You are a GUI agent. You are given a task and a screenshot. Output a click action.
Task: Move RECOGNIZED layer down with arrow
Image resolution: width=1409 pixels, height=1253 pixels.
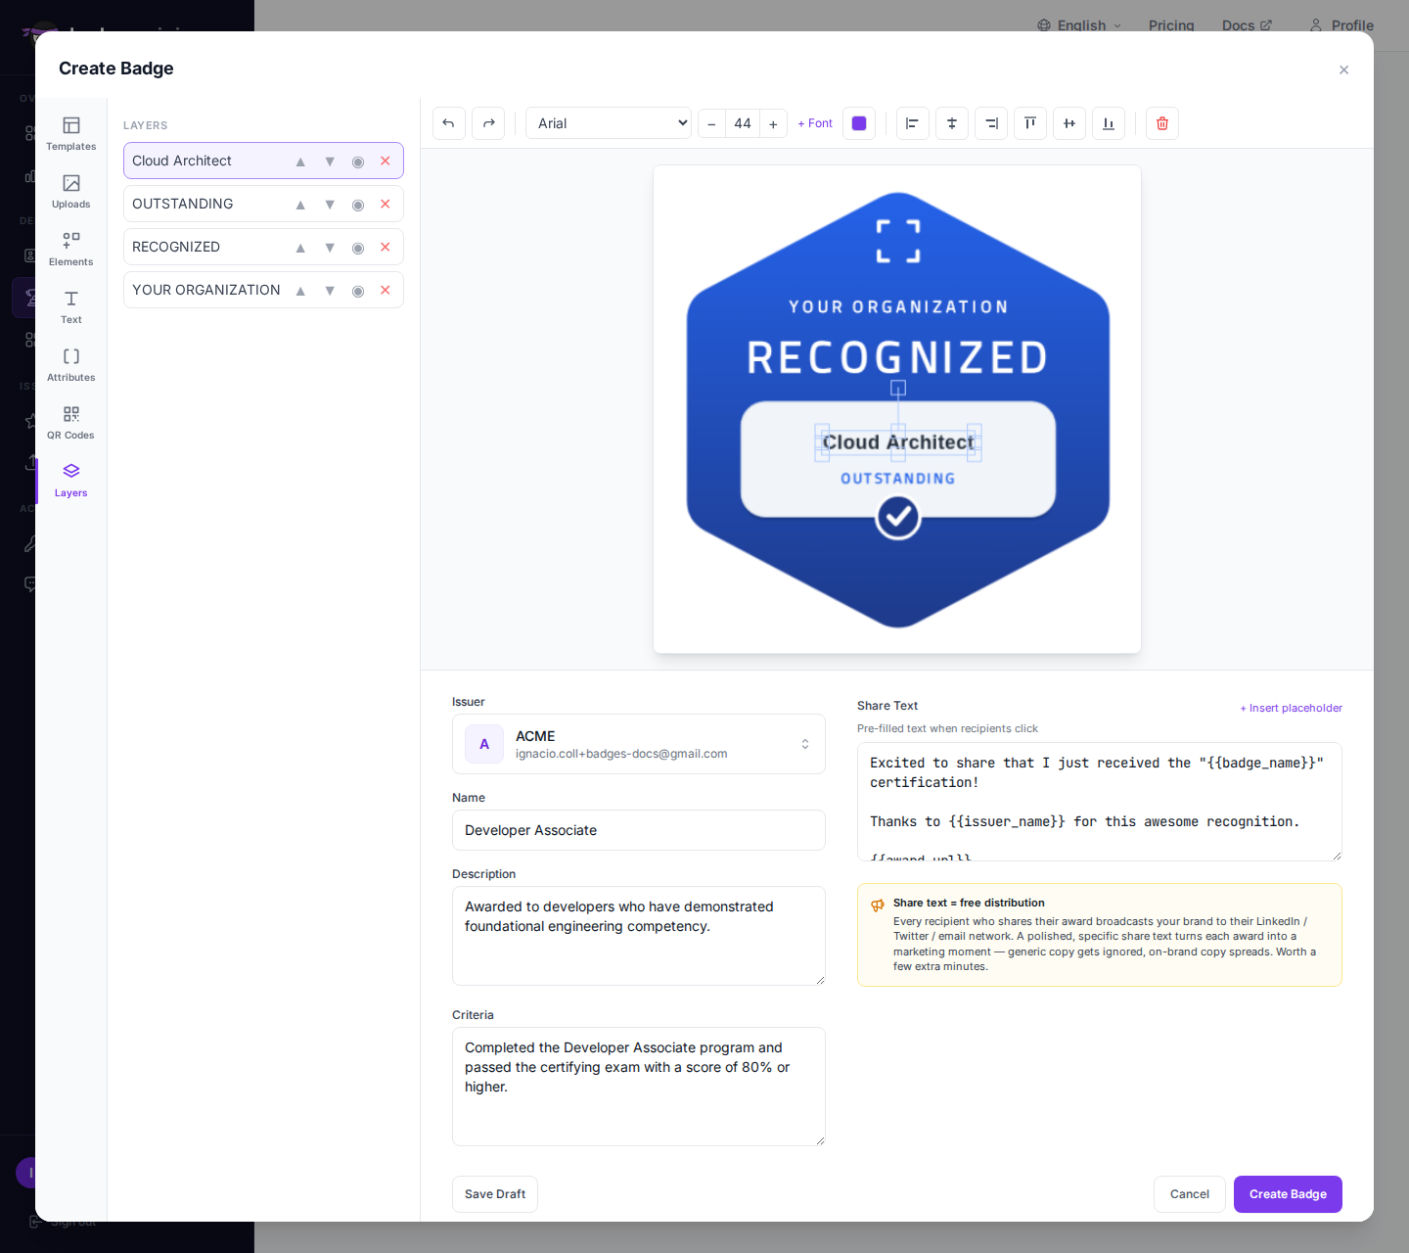[330, 248]
